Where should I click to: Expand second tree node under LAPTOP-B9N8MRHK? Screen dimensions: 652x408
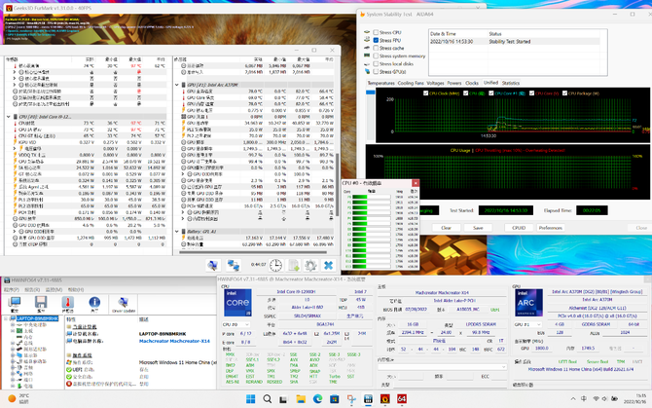[x=13, y=331]
